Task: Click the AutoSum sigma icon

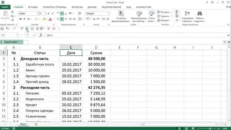Action: tap(177, 12)
